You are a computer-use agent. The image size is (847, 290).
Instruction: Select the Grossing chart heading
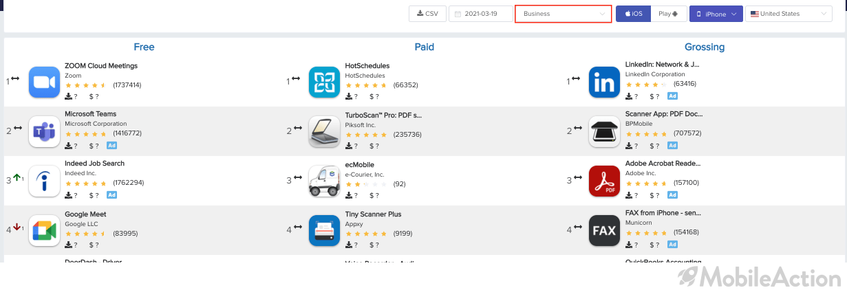pyautogui.click(x=705, y=47)
